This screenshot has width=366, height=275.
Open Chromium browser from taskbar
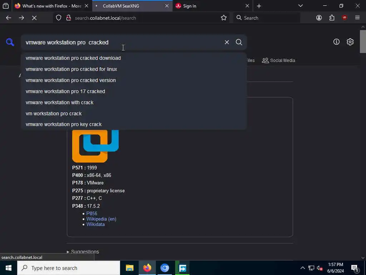164,268
